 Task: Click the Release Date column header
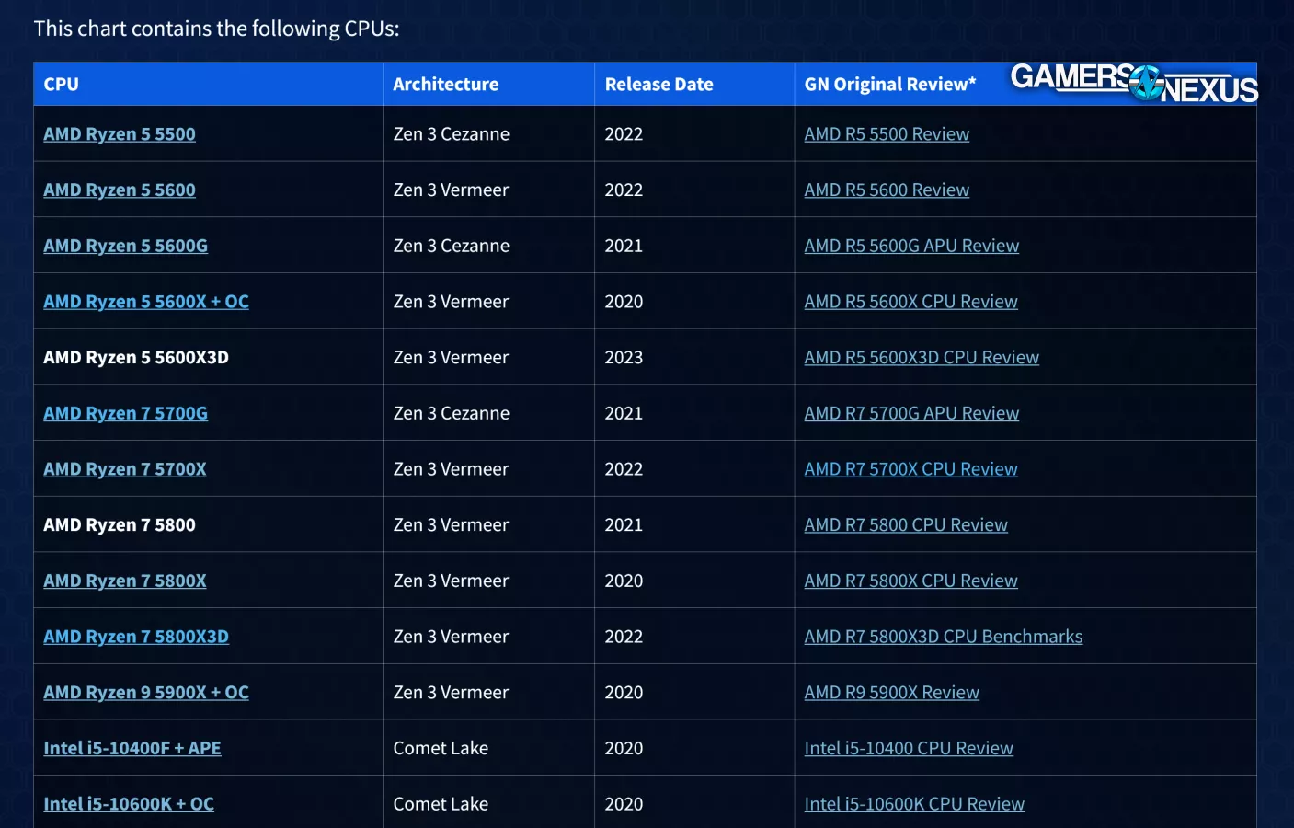(658, 85)
